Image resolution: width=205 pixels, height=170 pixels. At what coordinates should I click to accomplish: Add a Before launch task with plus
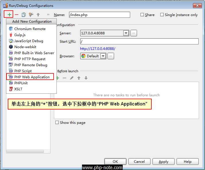point(58,78)
